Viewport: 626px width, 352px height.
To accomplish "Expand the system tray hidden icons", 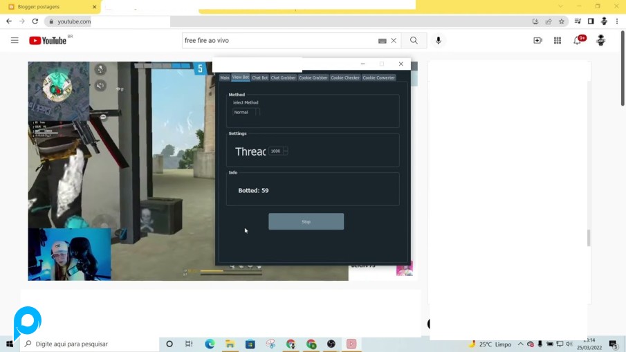I will pos(520,344).
